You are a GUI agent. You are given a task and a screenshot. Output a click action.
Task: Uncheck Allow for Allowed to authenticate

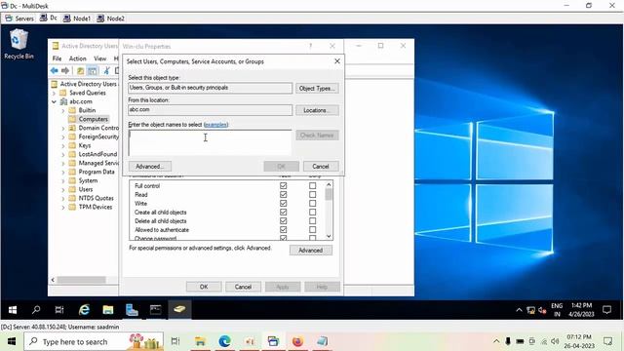click(284, 230)
